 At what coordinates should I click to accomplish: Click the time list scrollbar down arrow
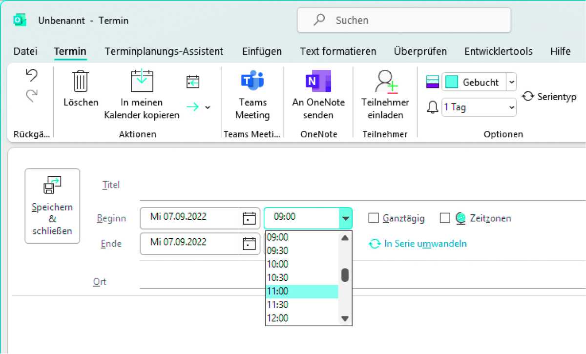click(345, 318)
